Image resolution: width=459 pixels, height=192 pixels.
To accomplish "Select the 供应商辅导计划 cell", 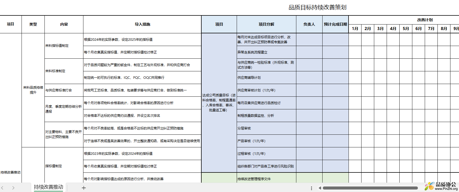I will tap(267, 78).
